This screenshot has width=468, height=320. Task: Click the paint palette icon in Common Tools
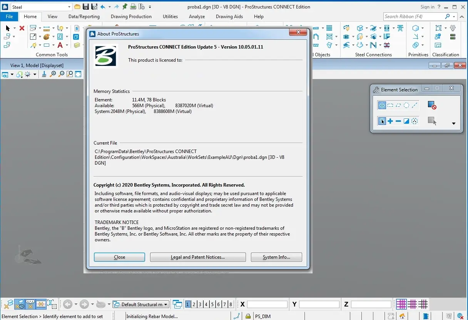point(46,37)
